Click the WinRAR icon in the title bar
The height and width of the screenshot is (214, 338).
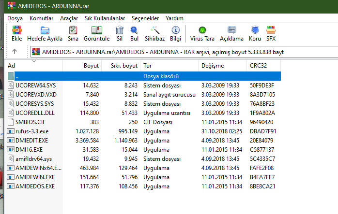point(12,6)
